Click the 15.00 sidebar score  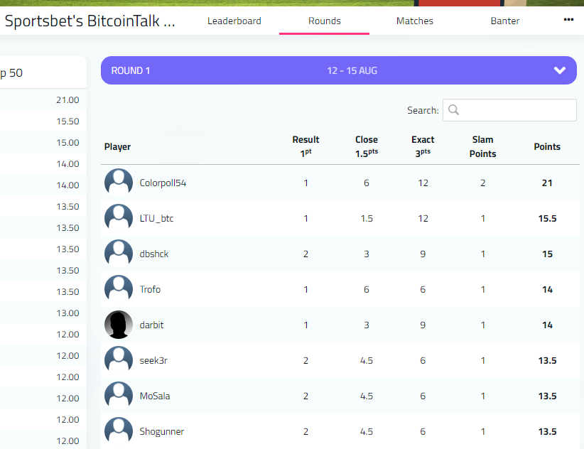pyautogui.click(x=67, y=142)
